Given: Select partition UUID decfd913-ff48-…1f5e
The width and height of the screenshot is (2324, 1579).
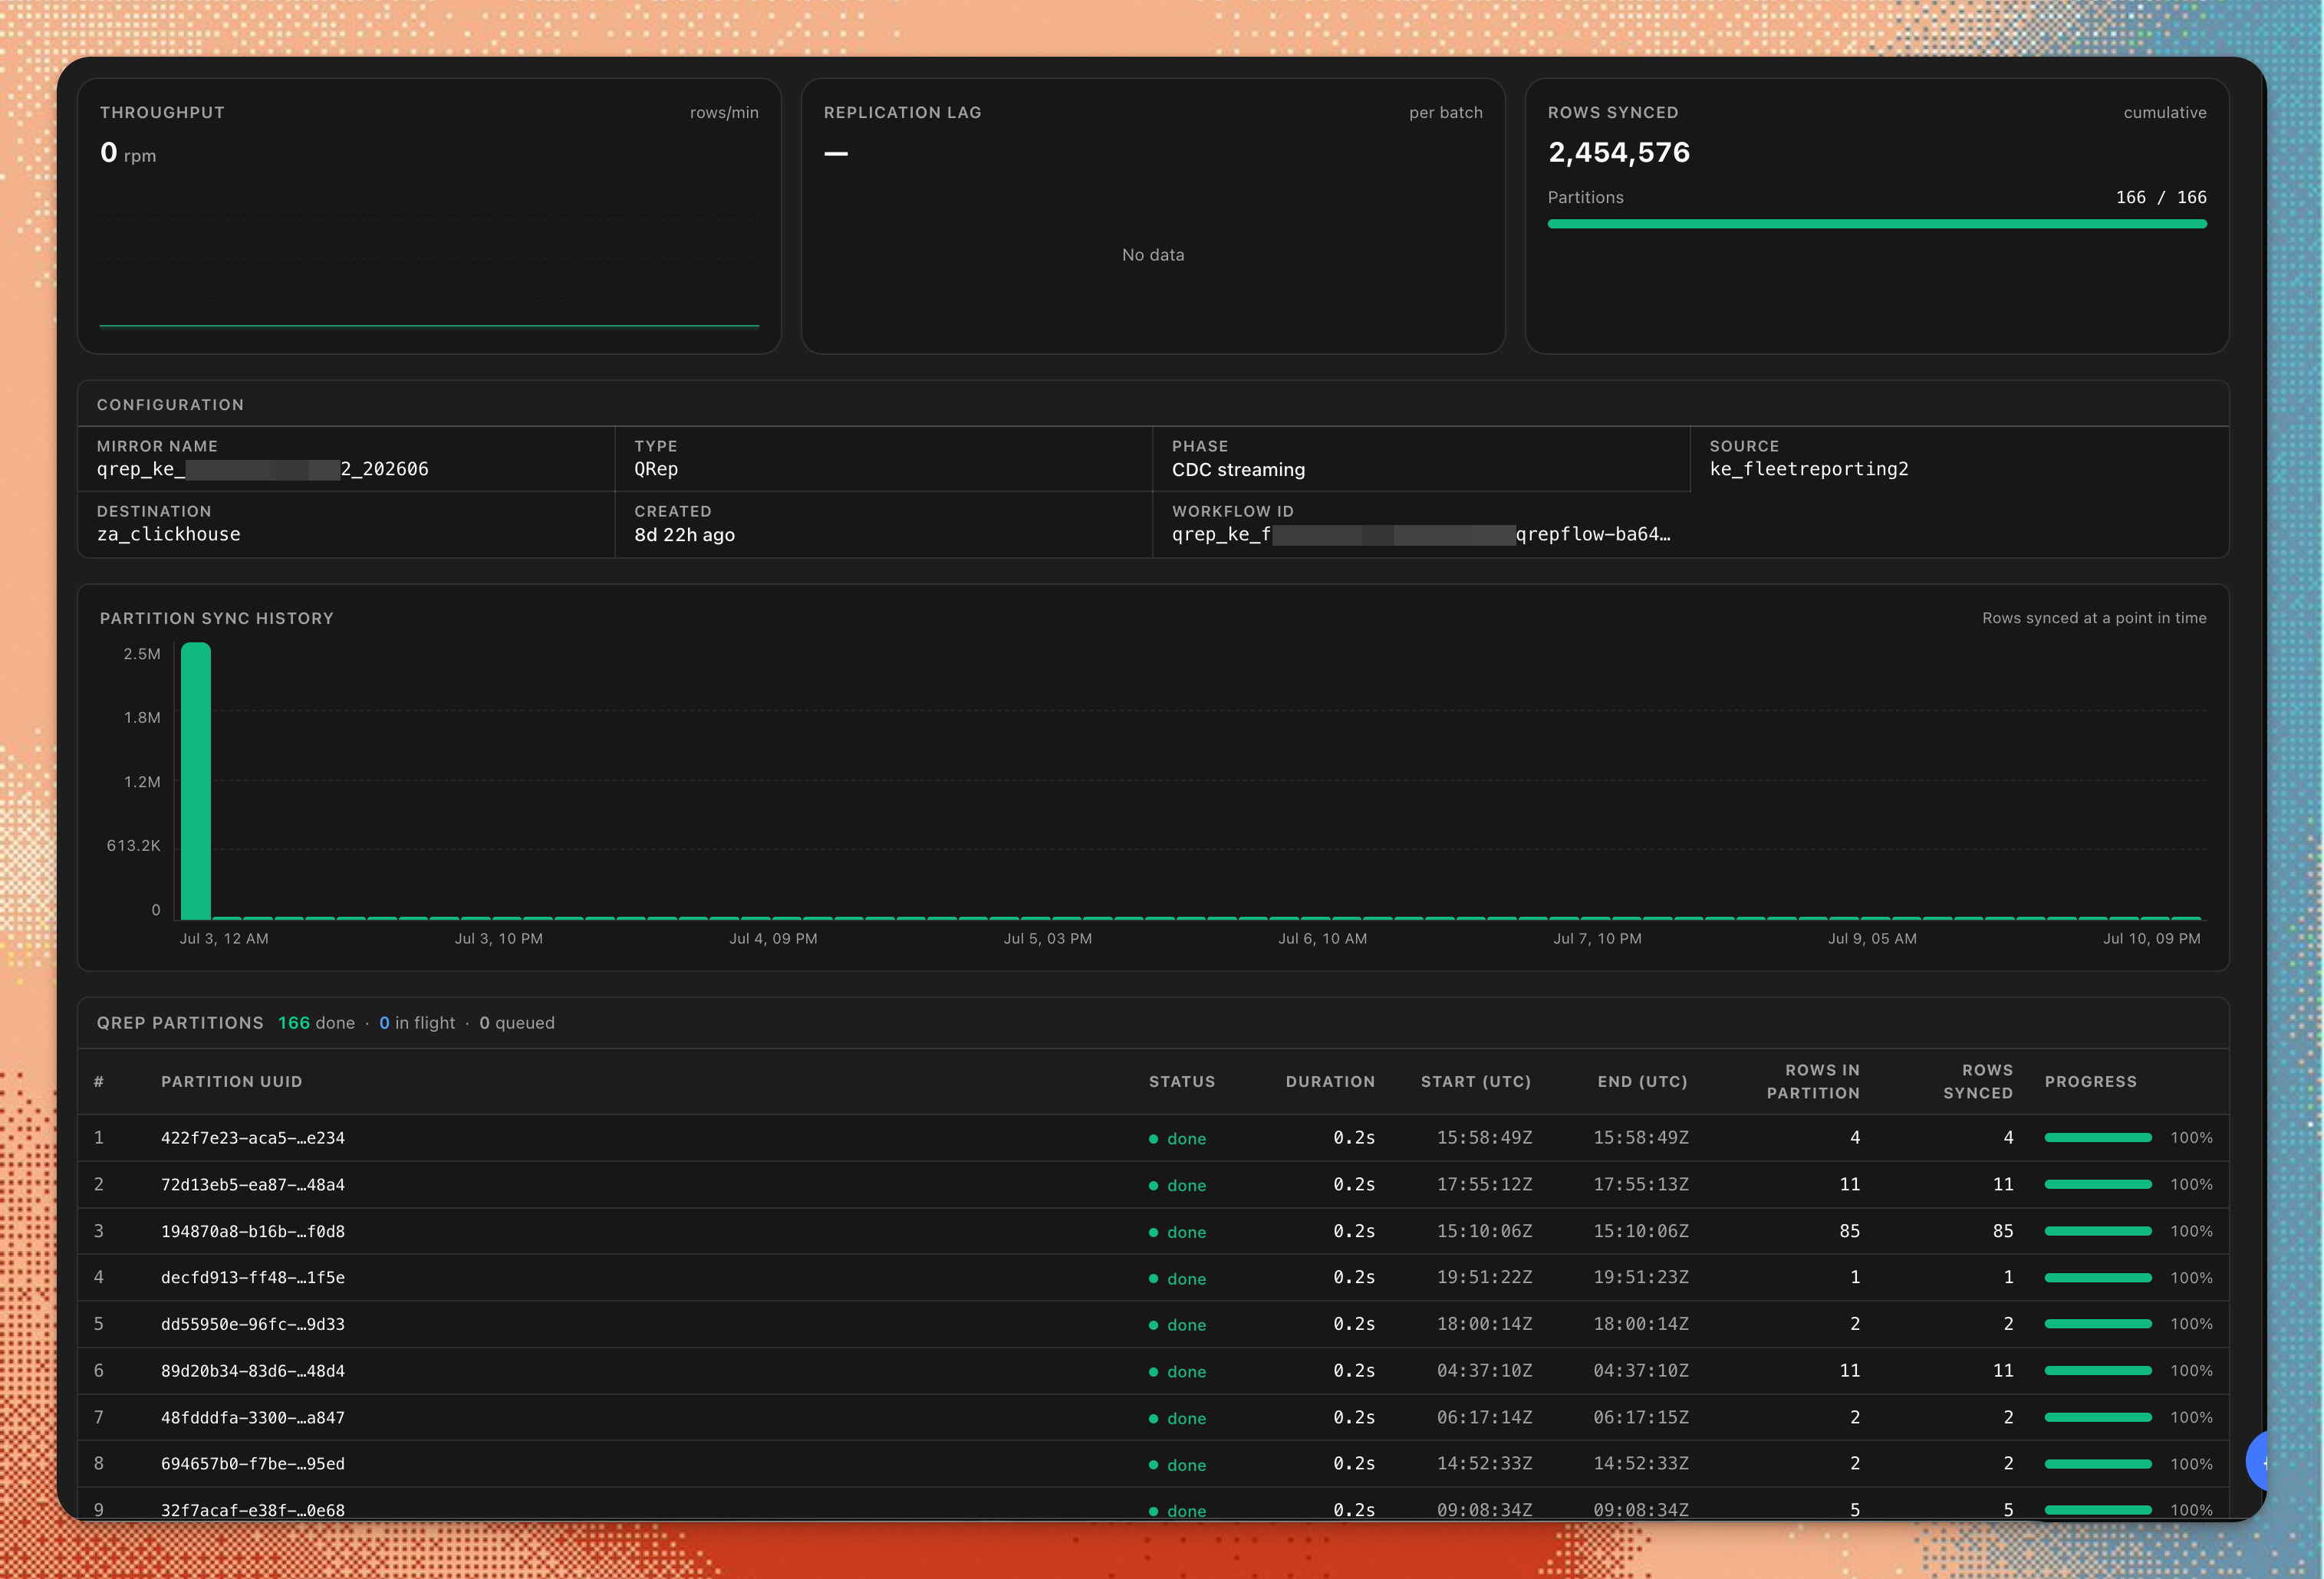Looking at the screenshot, I should [253, 1277].
